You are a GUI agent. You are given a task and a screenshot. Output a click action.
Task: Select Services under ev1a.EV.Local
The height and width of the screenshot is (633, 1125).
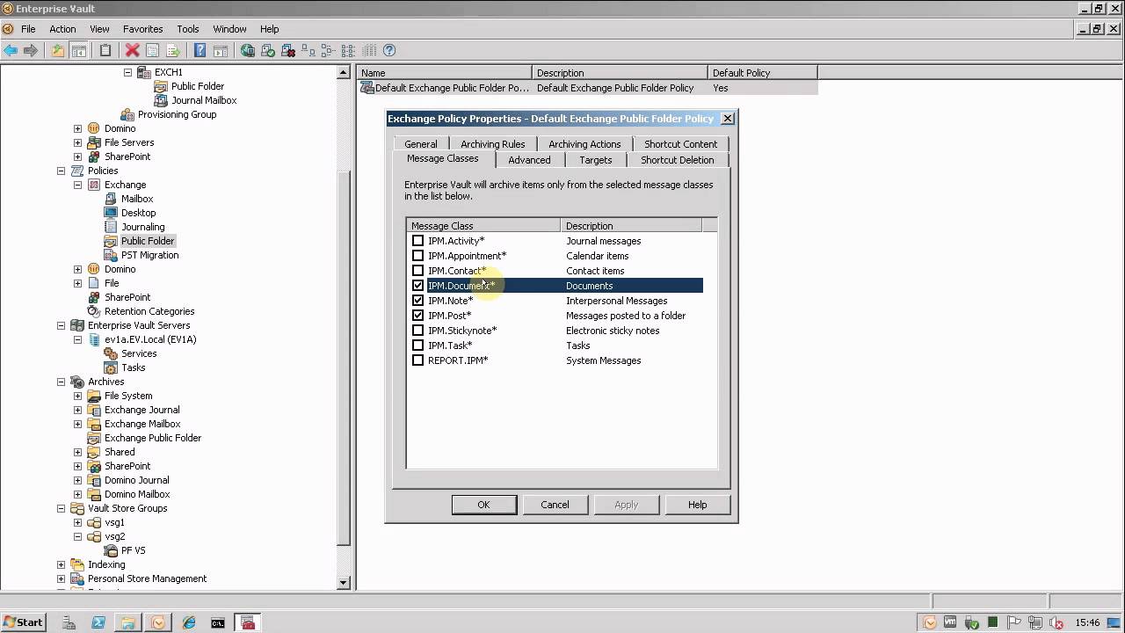tap(139, 353)
